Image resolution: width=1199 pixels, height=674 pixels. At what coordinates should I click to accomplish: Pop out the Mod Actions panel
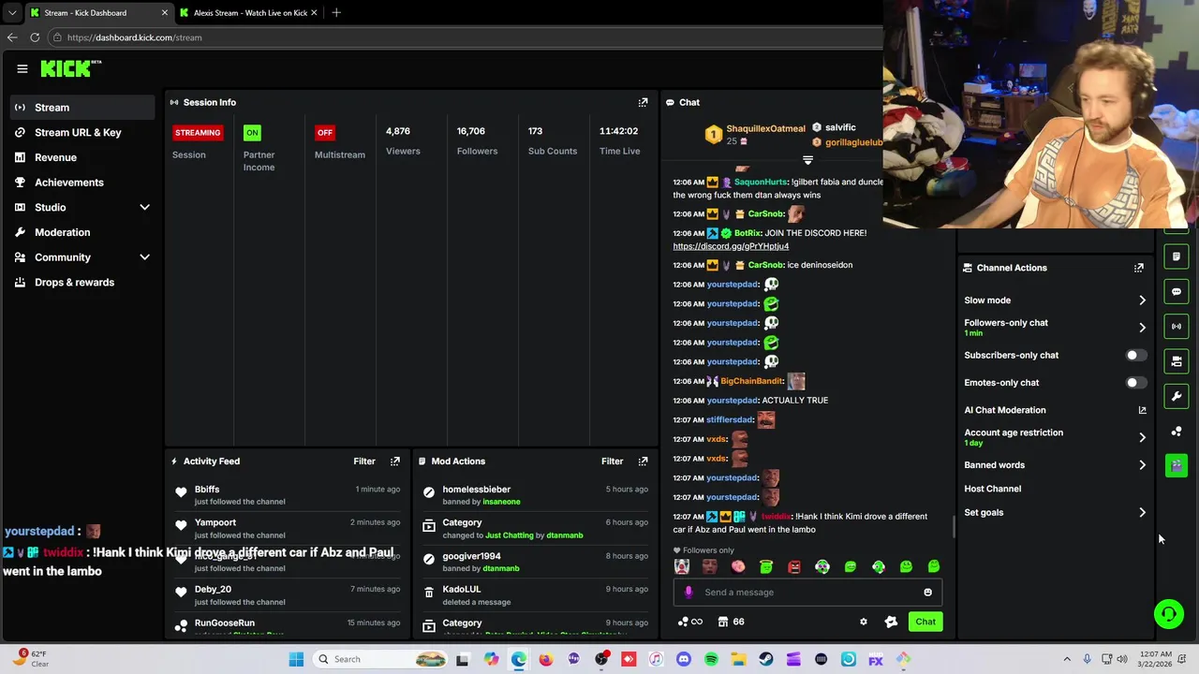click(643, 461)
